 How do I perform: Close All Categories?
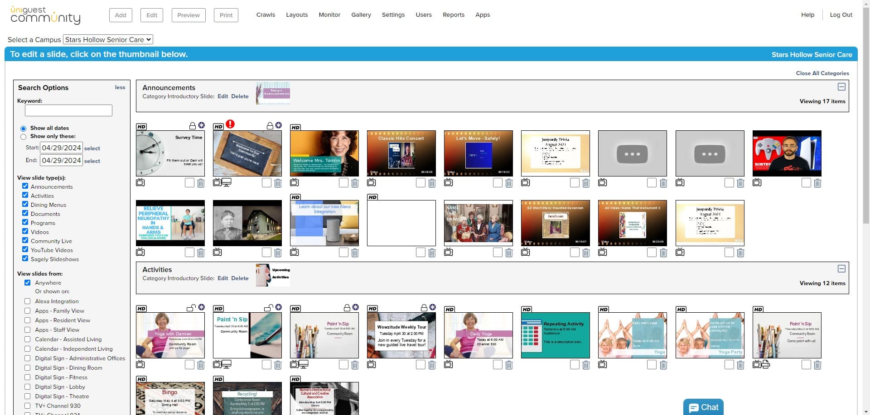(x=822, y=73)
